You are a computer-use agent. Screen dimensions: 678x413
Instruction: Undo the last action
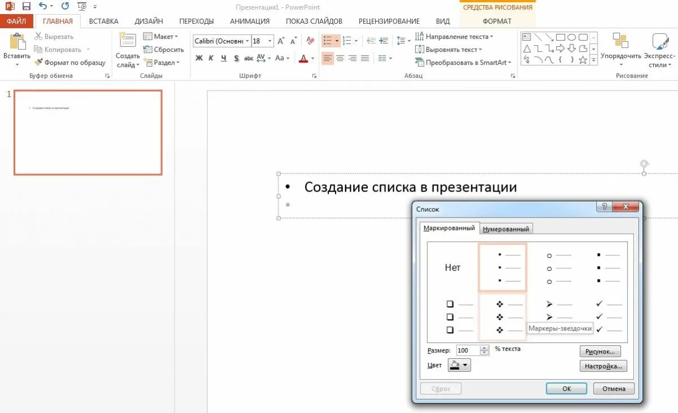[43, 7]
